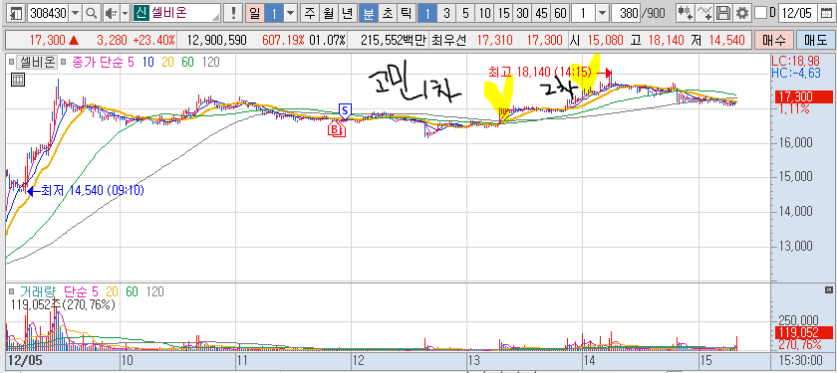Click the blue 10-period moving average legend
Viewport: 837px width, 373px height.
pos(147,63)
